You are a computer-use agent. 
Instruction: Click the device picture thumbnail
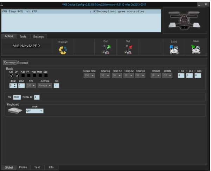185,20
